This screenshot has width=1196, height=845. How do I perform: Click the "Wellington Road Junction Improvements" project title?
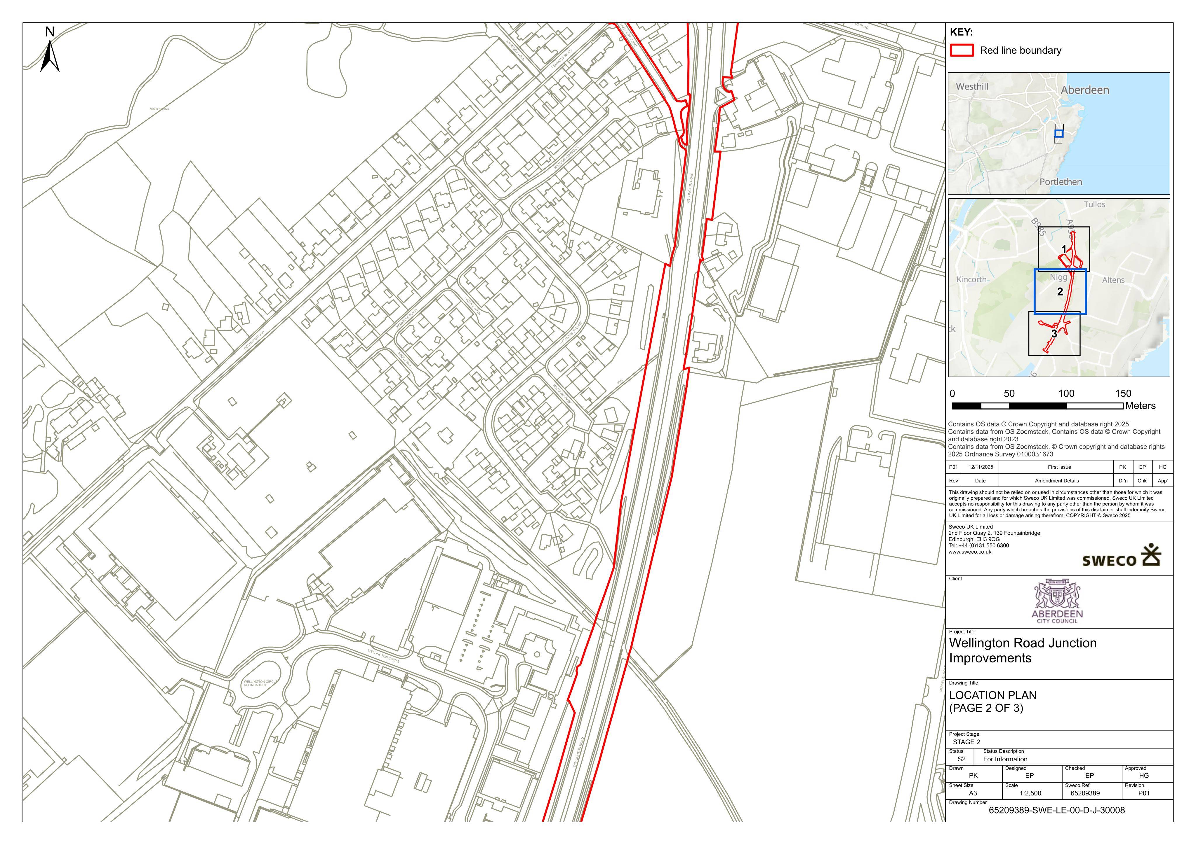click(1023, 650)
